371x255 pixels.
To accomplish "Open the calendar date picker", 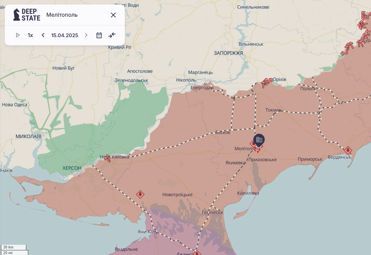I will coord(99,35).
